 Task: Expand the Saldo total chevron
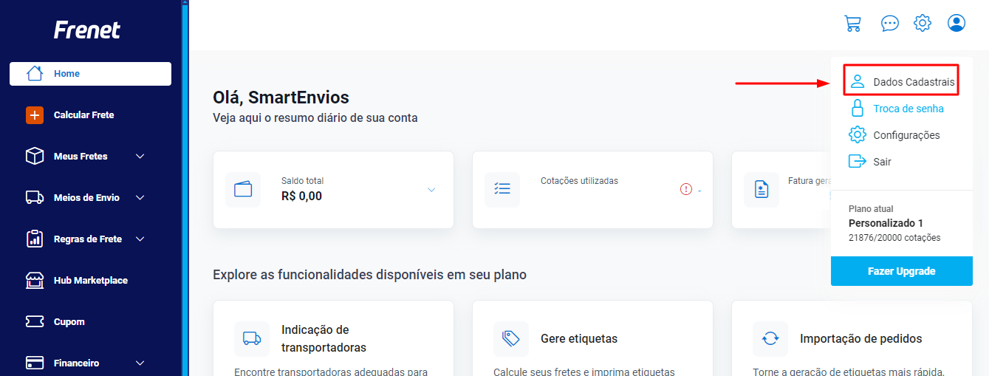click(x=431, y=190)
